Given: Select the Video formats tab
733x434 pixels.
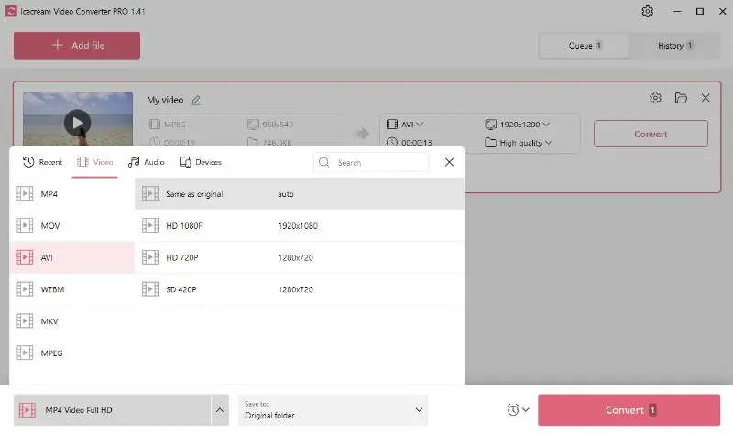Looking at the screenshot, I should [x=95, y=162].
